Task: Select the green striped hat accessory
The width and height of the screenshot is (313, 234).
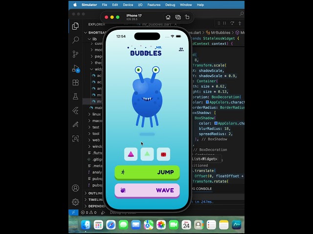Action: pyautogui.click(x=147, y=154)
